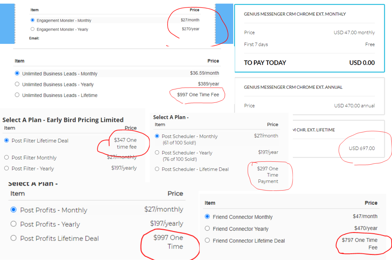Viewport: 392px width, 260px height.
Task: Pick the Unlimited Business Leads - Yearly radio
Action: tap(17, 84)
